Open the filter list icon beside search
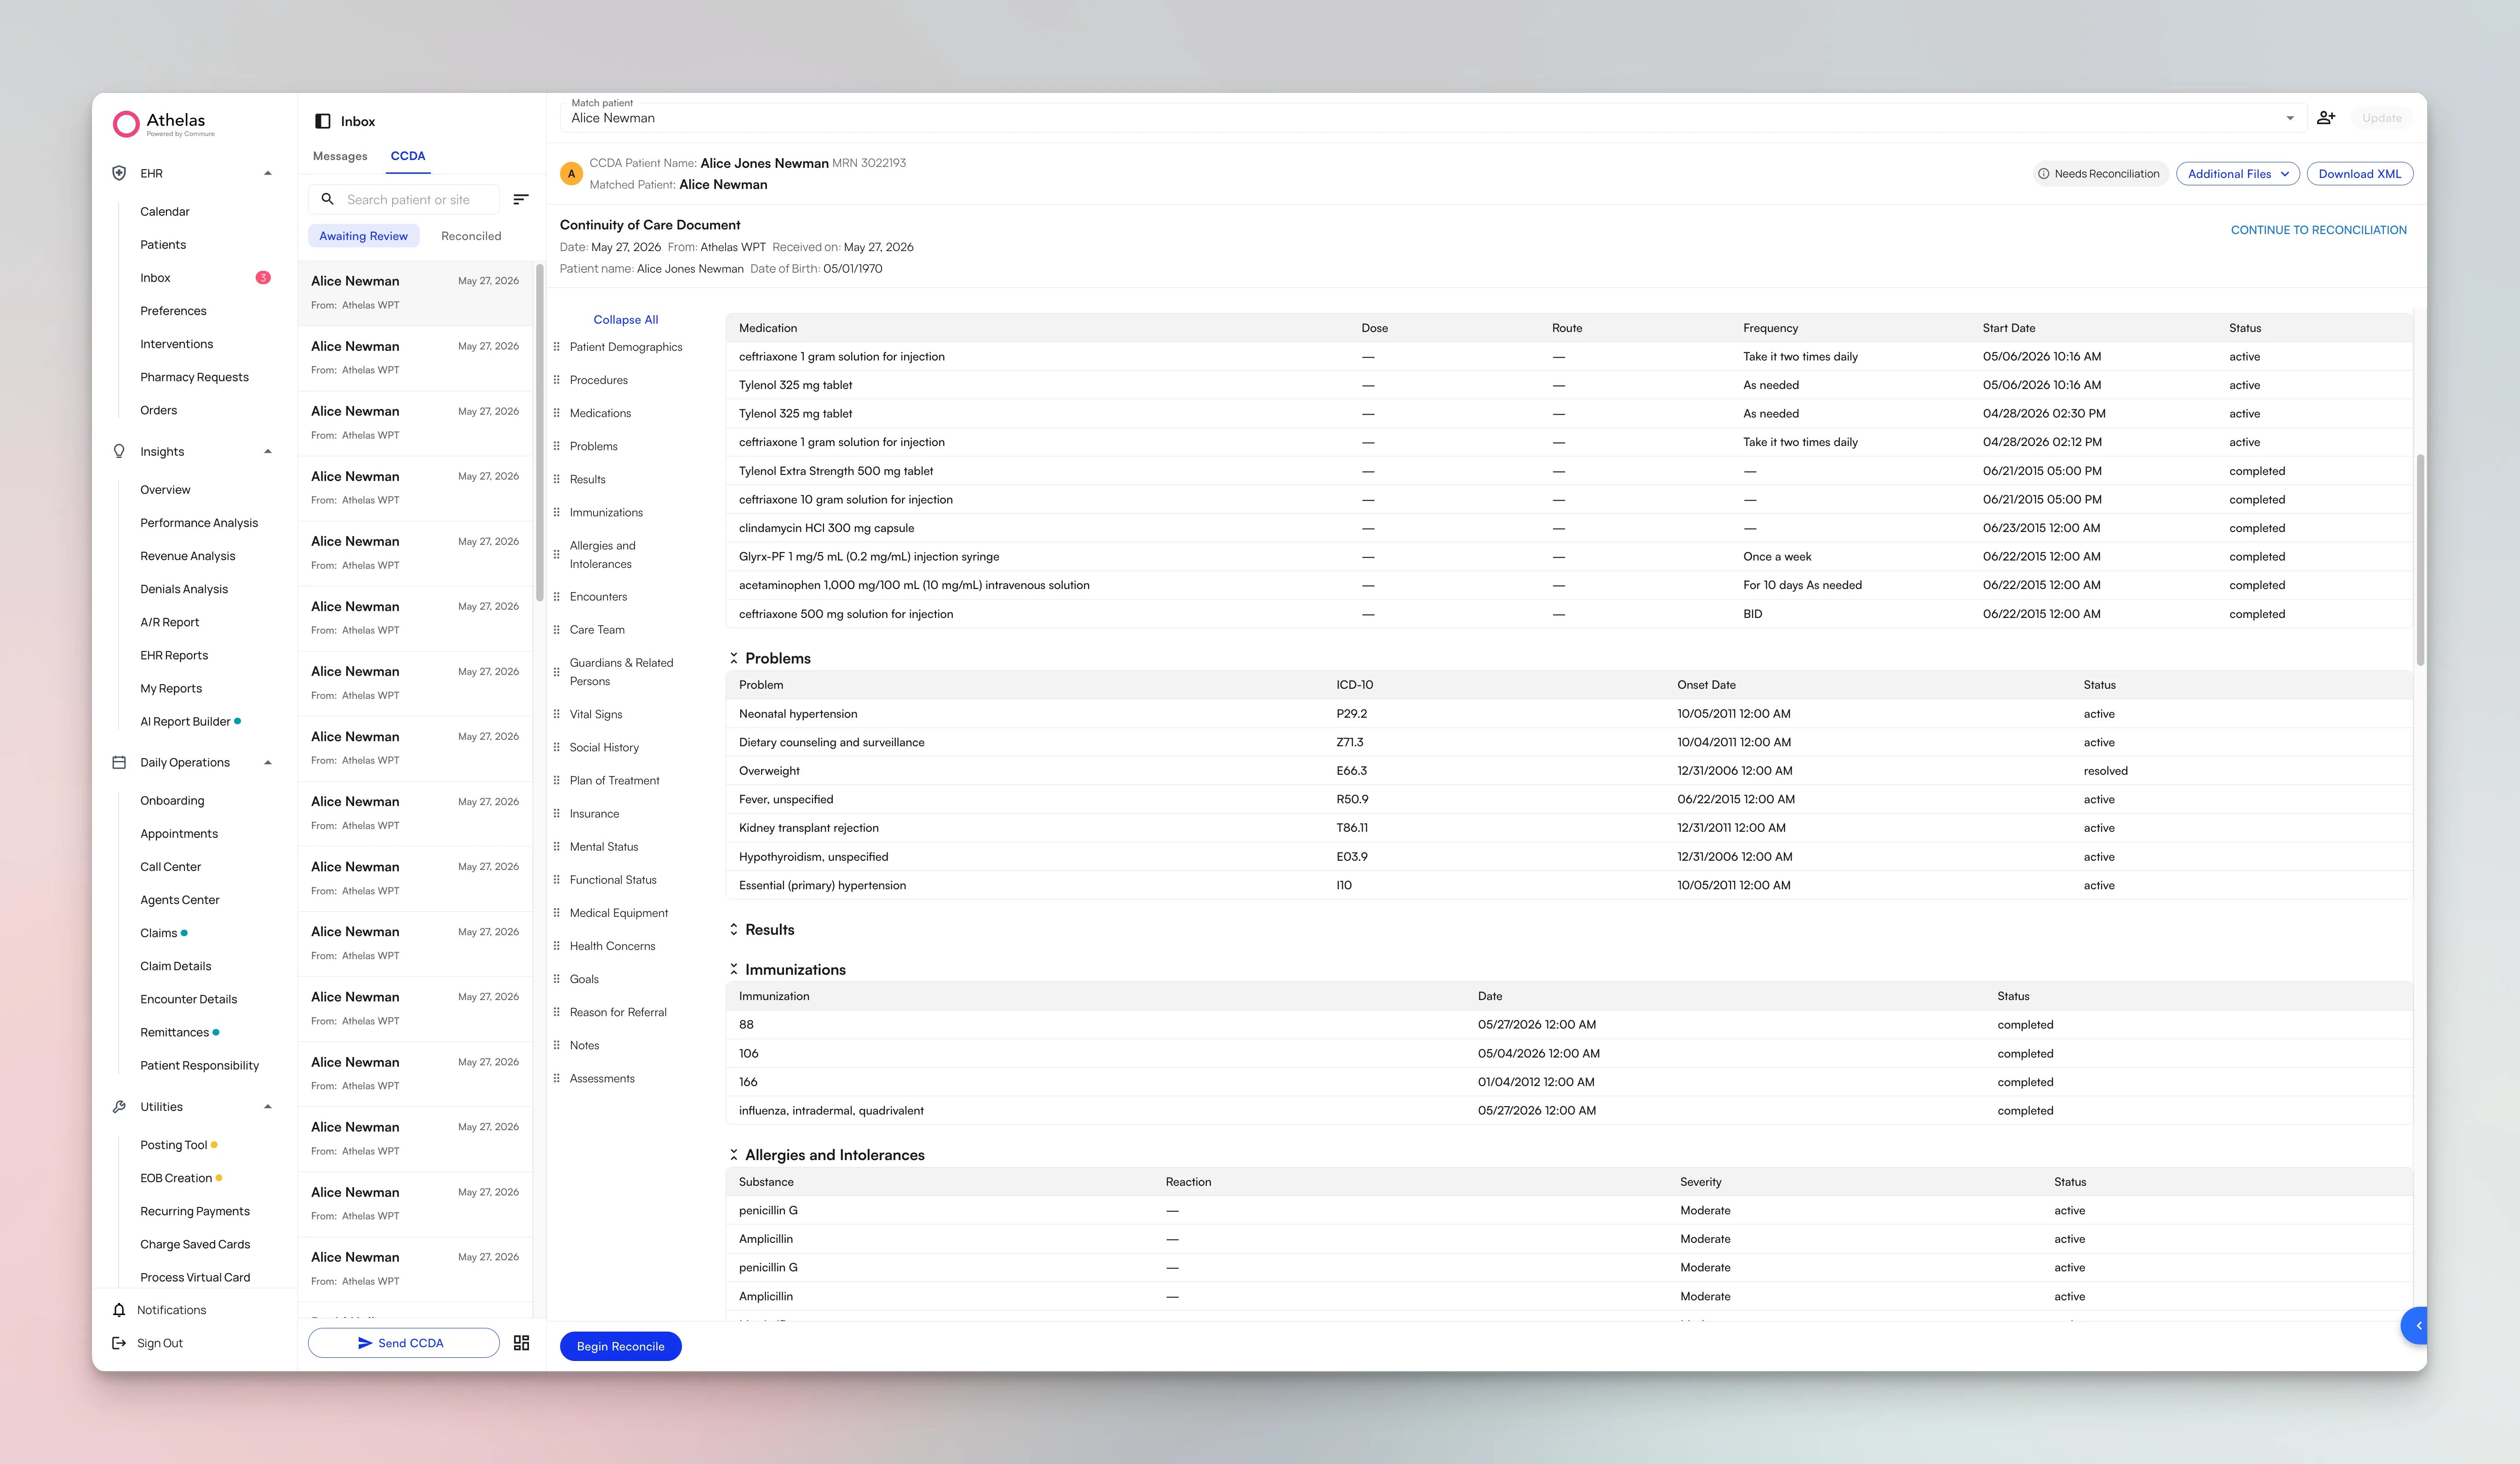 point(521,199)
